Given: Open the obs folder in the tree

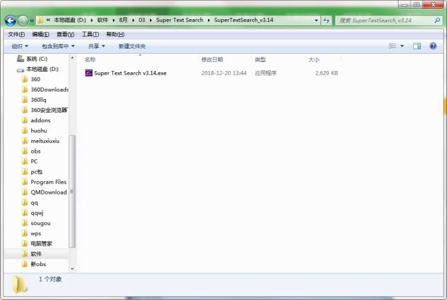Looking at the screenshot, I should coord(36,151).
